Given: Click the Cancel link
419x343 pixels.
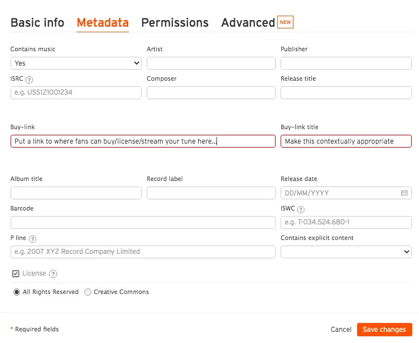Looking at the screenshot, I should pyautogui.click(x=341, y=330).
